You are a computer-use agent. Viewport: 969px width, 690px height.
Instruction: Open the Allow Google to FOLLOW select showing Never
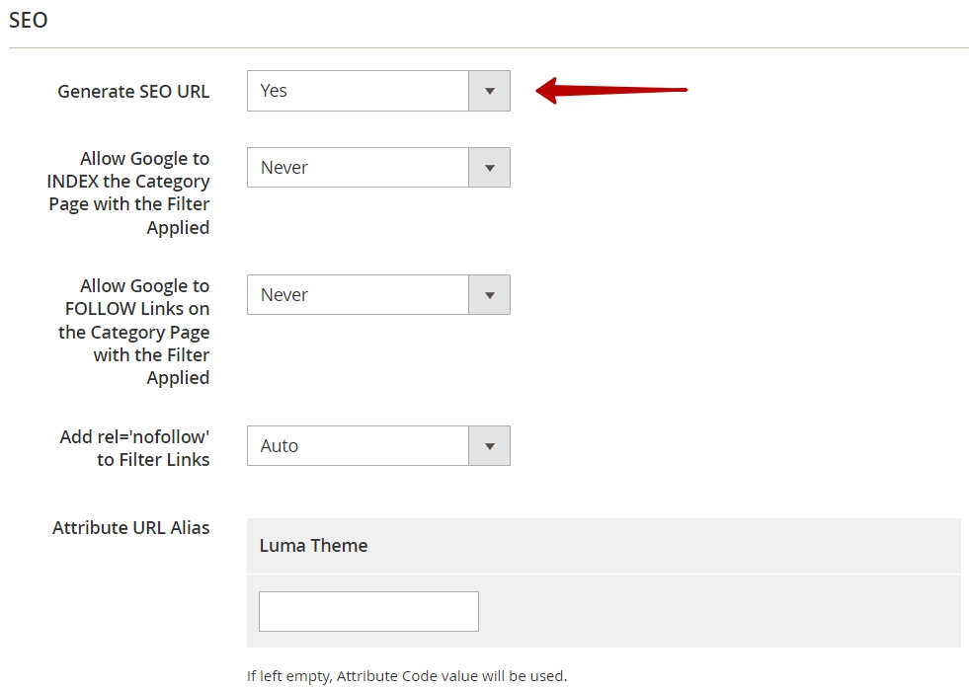tap(378, 294)
